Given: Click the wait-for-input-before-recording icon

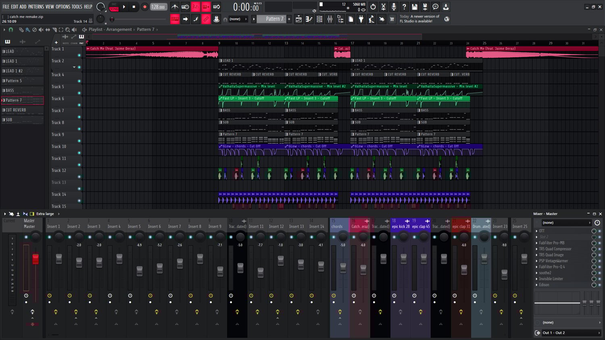Looking at the screenshot, I should click(185, 7).
